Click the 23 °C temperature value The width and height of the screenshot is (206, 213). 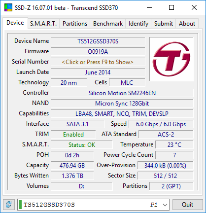coord(174,145)
